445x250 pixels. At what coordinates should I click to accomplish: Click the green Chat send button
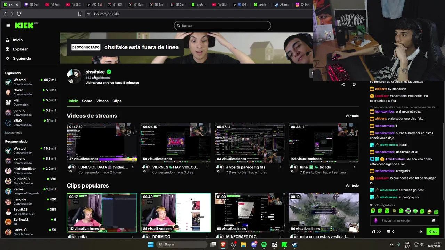click(433, 232)
